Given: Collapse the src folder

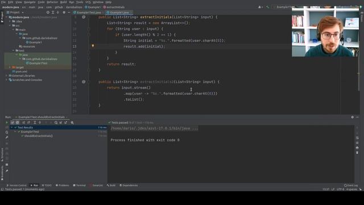Looking at the screenshot, I should point(10,26).
